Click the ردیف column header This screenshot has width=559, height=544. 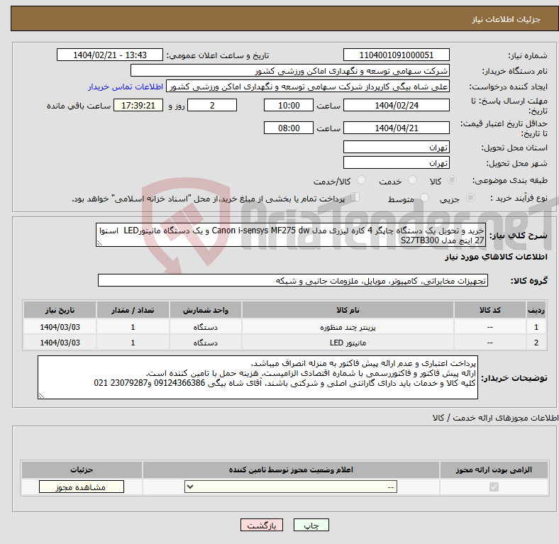pyautogui.click(x=536, y=310)
